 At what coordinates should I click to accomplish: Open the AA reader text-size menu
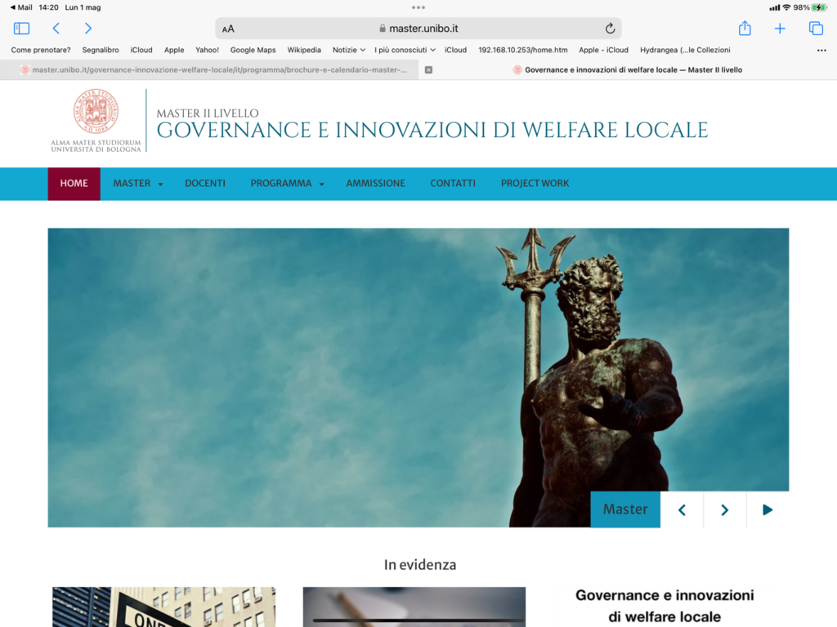tap(228, 29)
